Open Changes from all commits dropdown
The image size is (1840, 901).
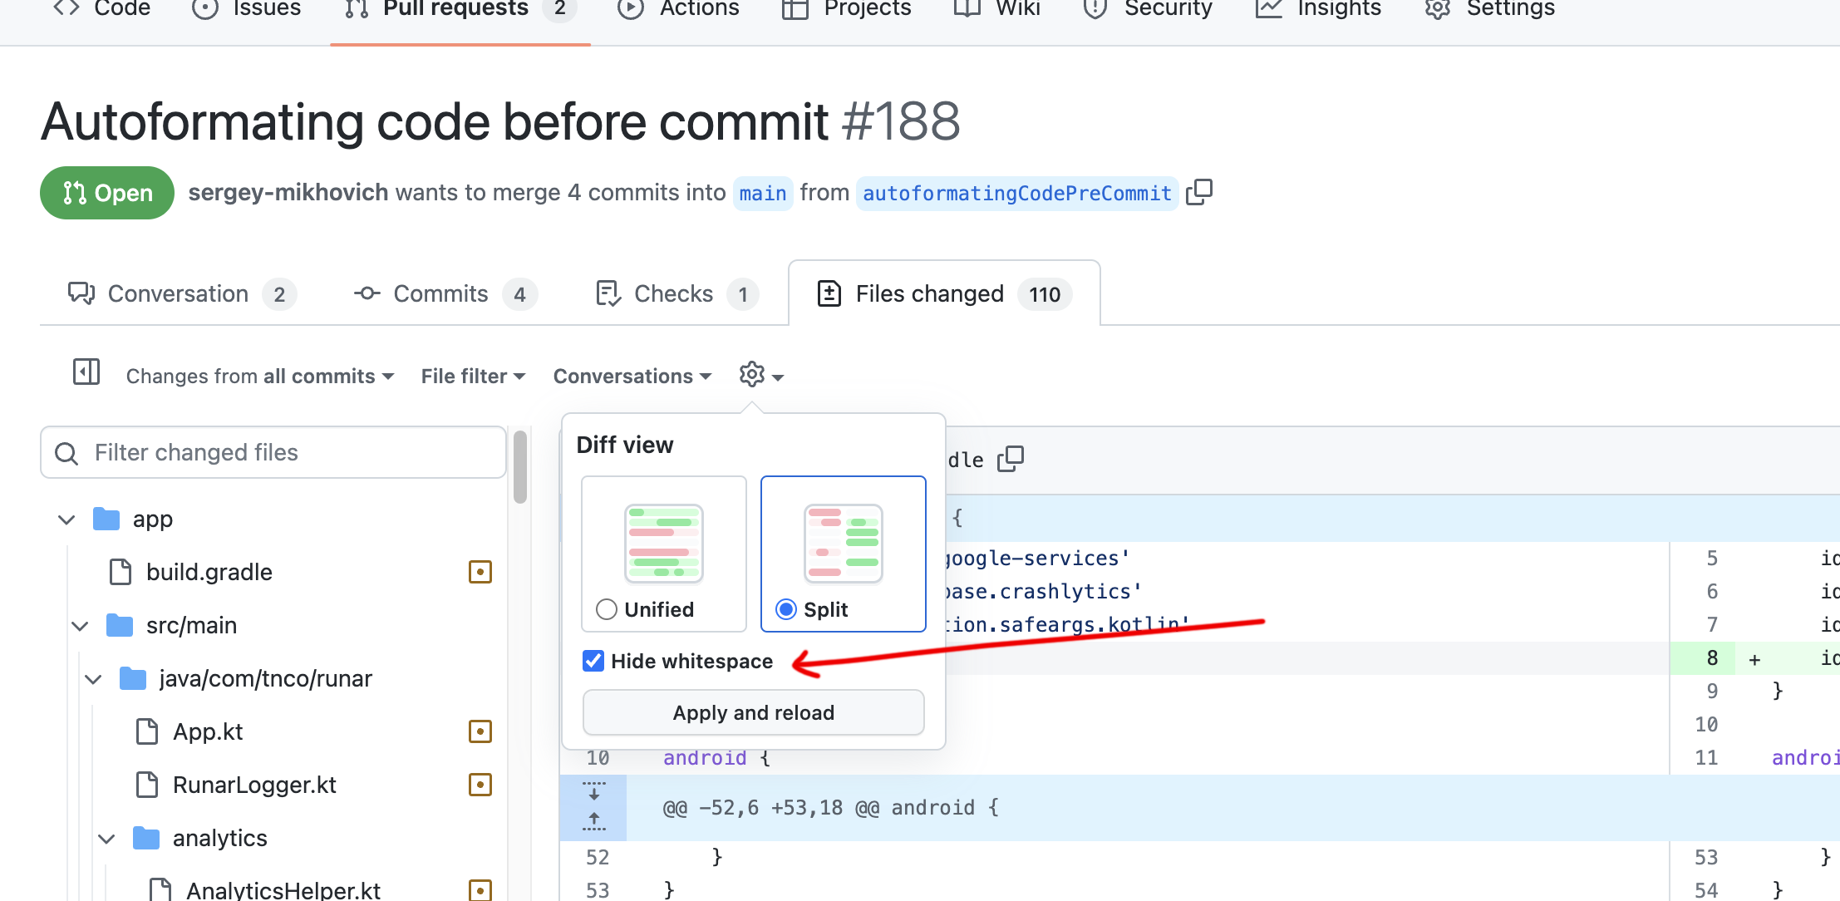[259, 377]
